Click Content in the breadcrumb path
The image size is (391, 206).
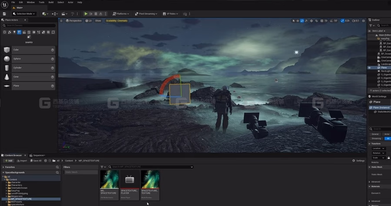tap(69, 161)
